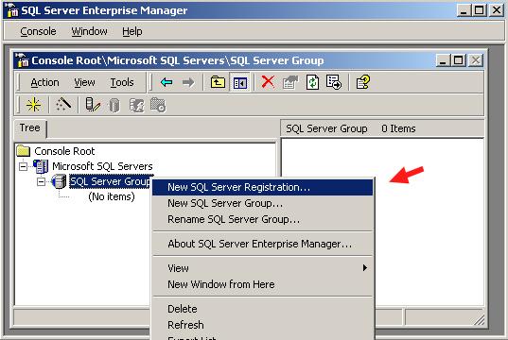
Task: Click the Up one level folder icon
Action: (x=218, y=82)
